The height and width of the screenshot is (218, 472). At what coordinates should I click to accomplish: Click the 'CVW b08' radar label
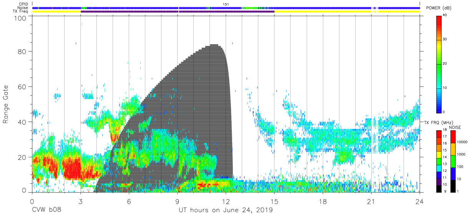pyautogui.click(x=47, y=210)
